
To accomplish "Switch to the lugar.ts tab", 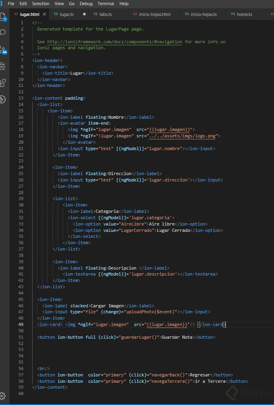I will click(69, 14).
